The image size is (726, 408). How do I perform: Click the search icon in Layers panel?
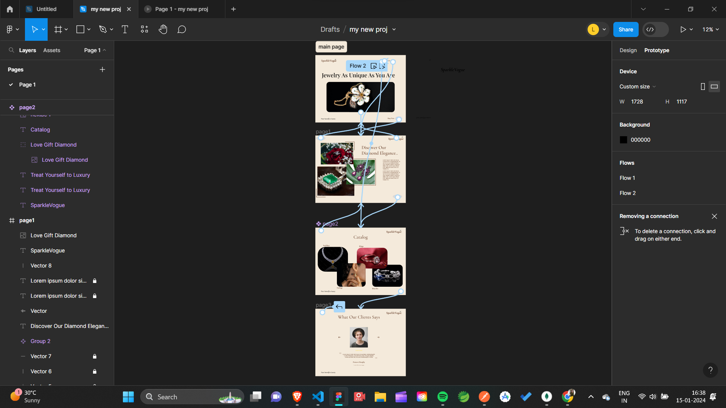point(11,50)
